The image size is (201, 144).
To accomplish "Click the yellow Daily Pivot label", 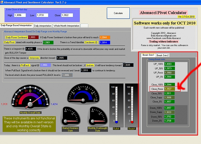I will [x=9, y=42].
